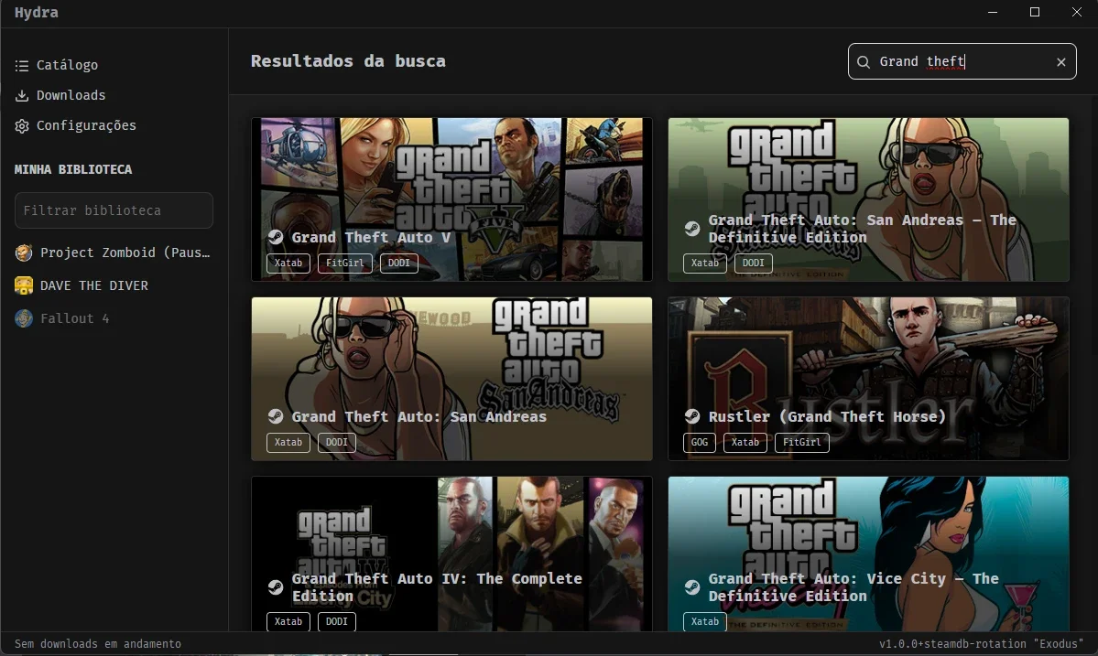The height and width of the screenshot is (656, 1098).
Task: Click Xatab tag on Vice City Definitive Edition
Action: point(704,621)
